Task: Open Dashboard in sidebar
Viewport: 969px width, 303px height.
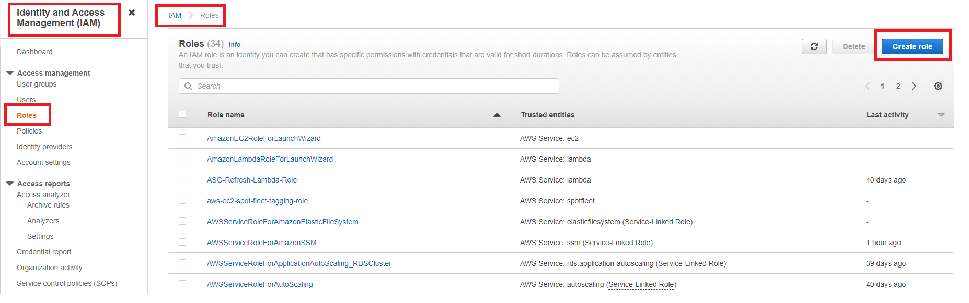Action: click(34, 52)
